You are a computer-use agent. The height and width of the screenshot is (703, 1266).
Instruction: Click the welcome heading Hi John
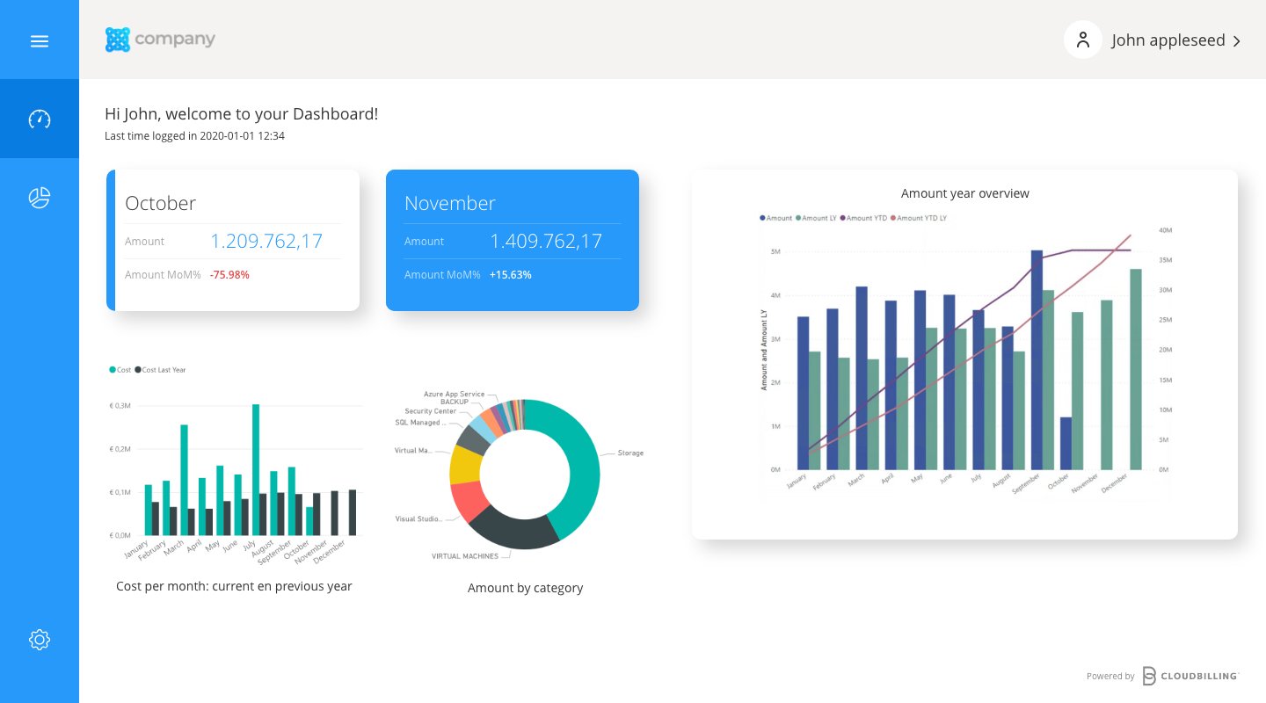242,113
